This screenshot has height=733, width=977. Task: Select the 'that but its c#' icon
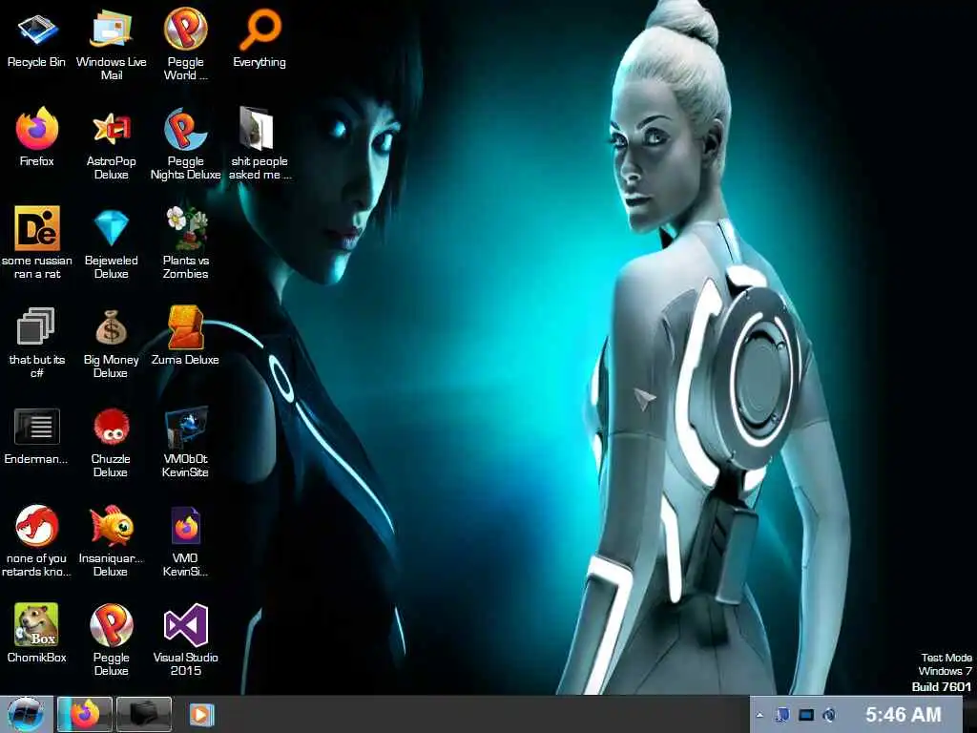[37, 343]
